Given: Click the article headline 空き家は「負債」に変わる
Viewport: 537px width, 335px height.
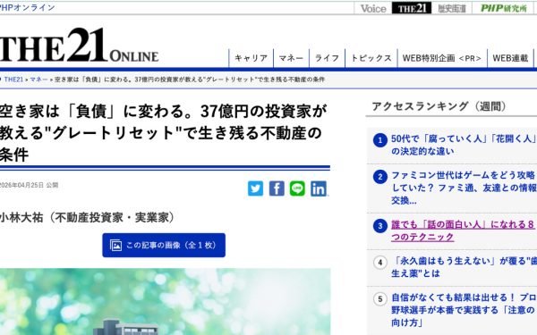Looking at the screenshot, I should coord(164,133).
